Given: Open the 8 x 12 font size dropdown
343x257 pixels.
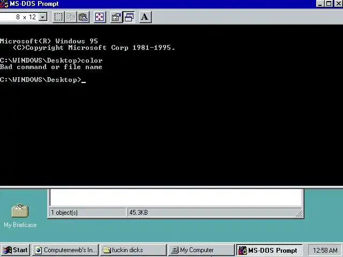Looking at the screenshot, I should (43, 17).
